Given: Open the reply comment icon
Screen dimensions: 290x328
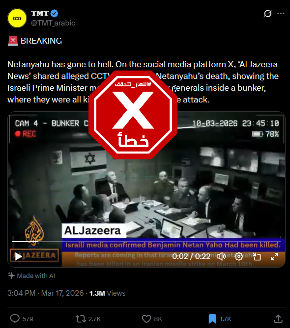Looking at the screenshot, I should coord(15,319).
